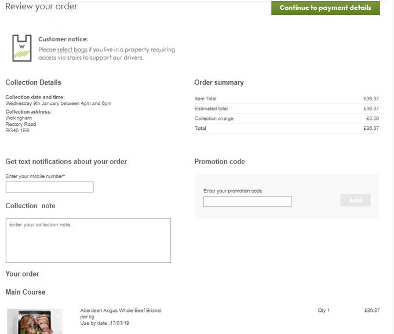This screenshot has width=394, height=334.
Task: Click 'Get text notifications about your order' heading
Action: pyautogui.click(x=66, y=161)
